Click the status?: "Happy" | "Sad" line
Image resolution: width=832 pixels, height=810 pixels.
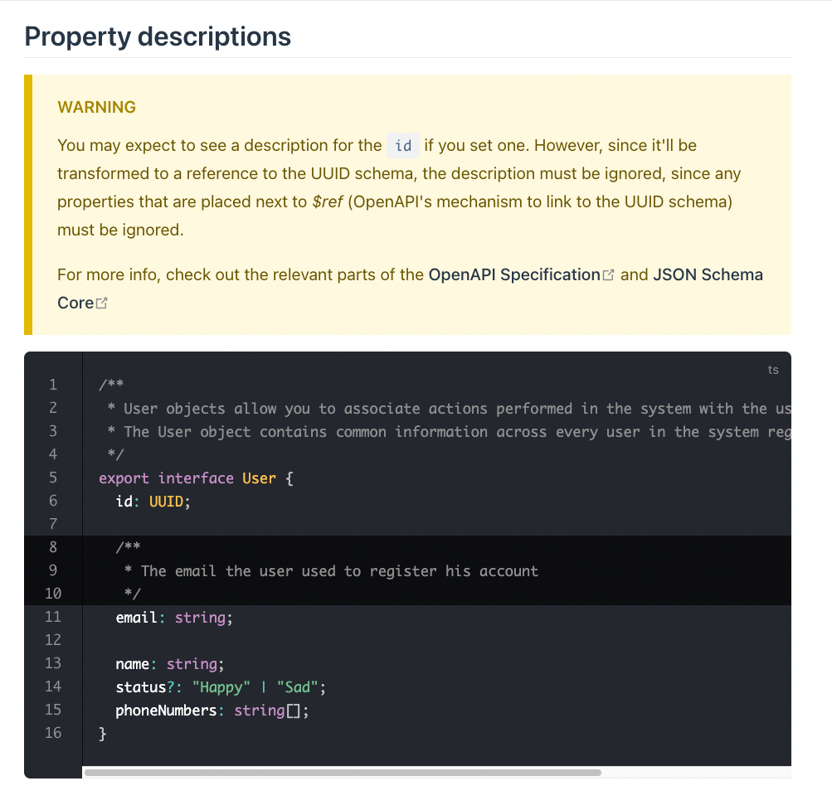(x=221, y=687)
